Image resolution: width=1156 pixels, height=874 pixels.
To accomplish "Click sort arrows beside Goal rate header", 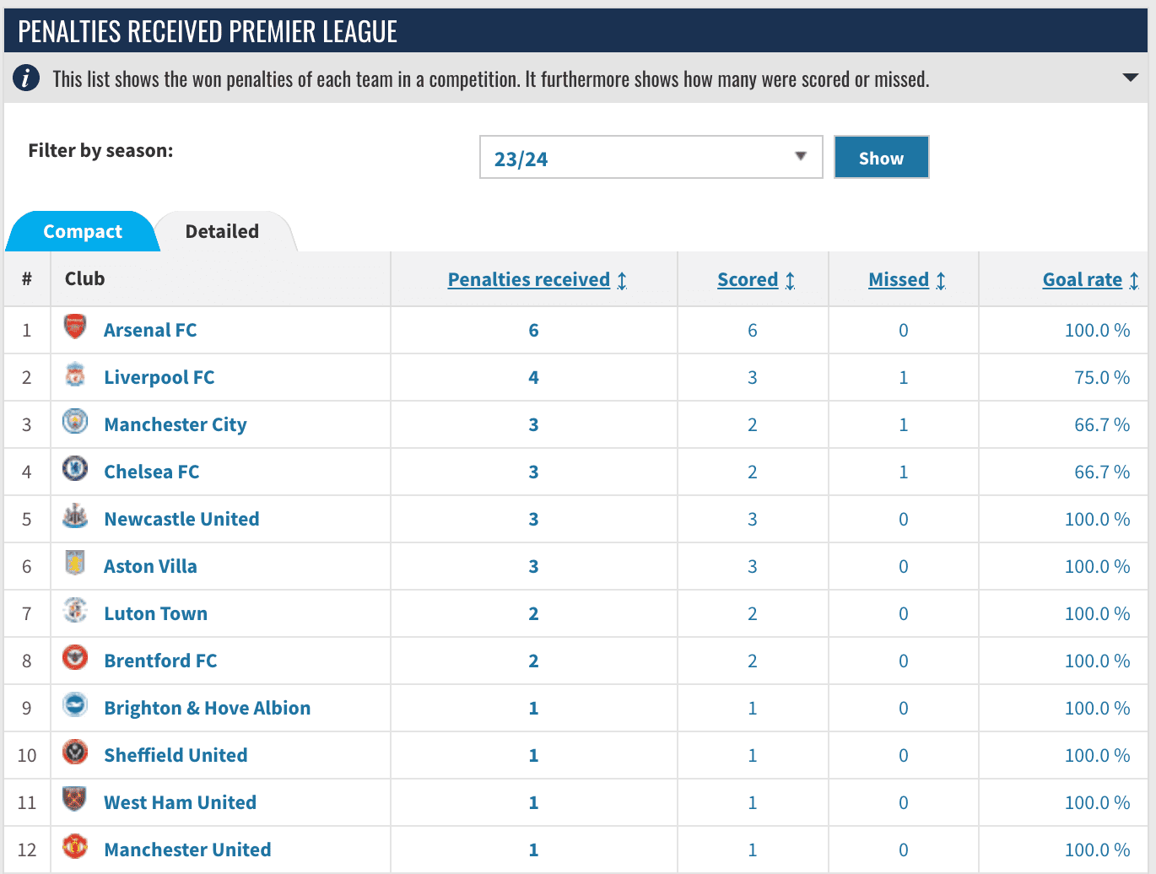I will pos(1133,280).
